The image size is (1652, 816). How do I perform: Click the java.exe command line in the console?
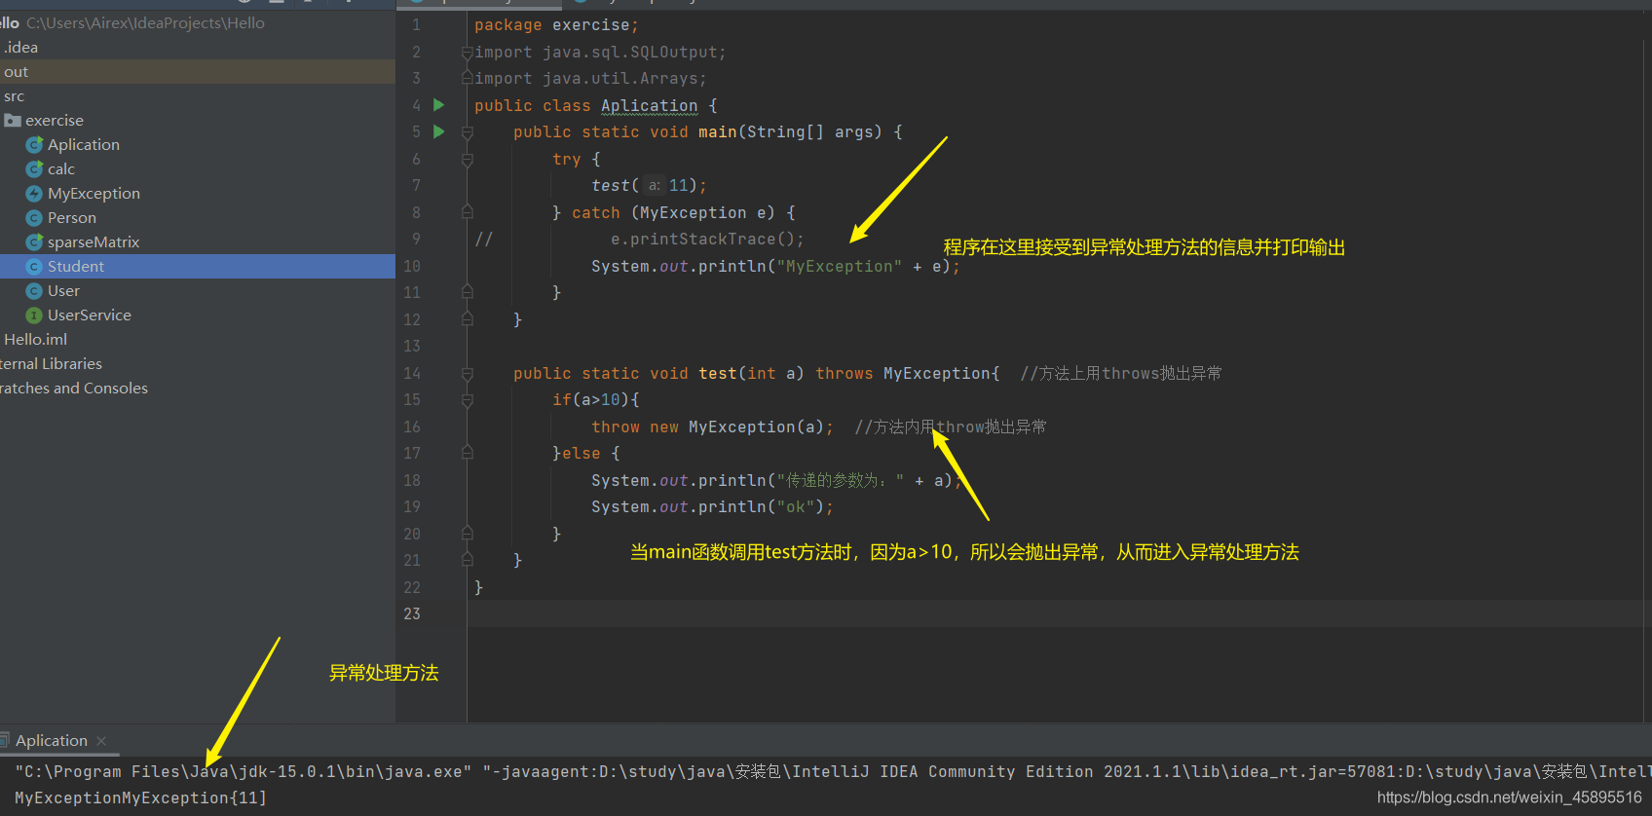point(244,771)
